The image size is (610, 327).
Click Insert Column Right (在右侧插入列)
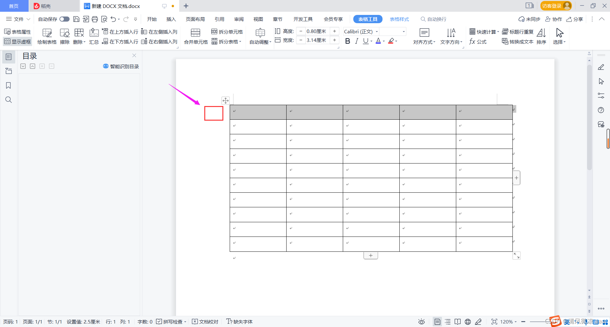(159, 42)
